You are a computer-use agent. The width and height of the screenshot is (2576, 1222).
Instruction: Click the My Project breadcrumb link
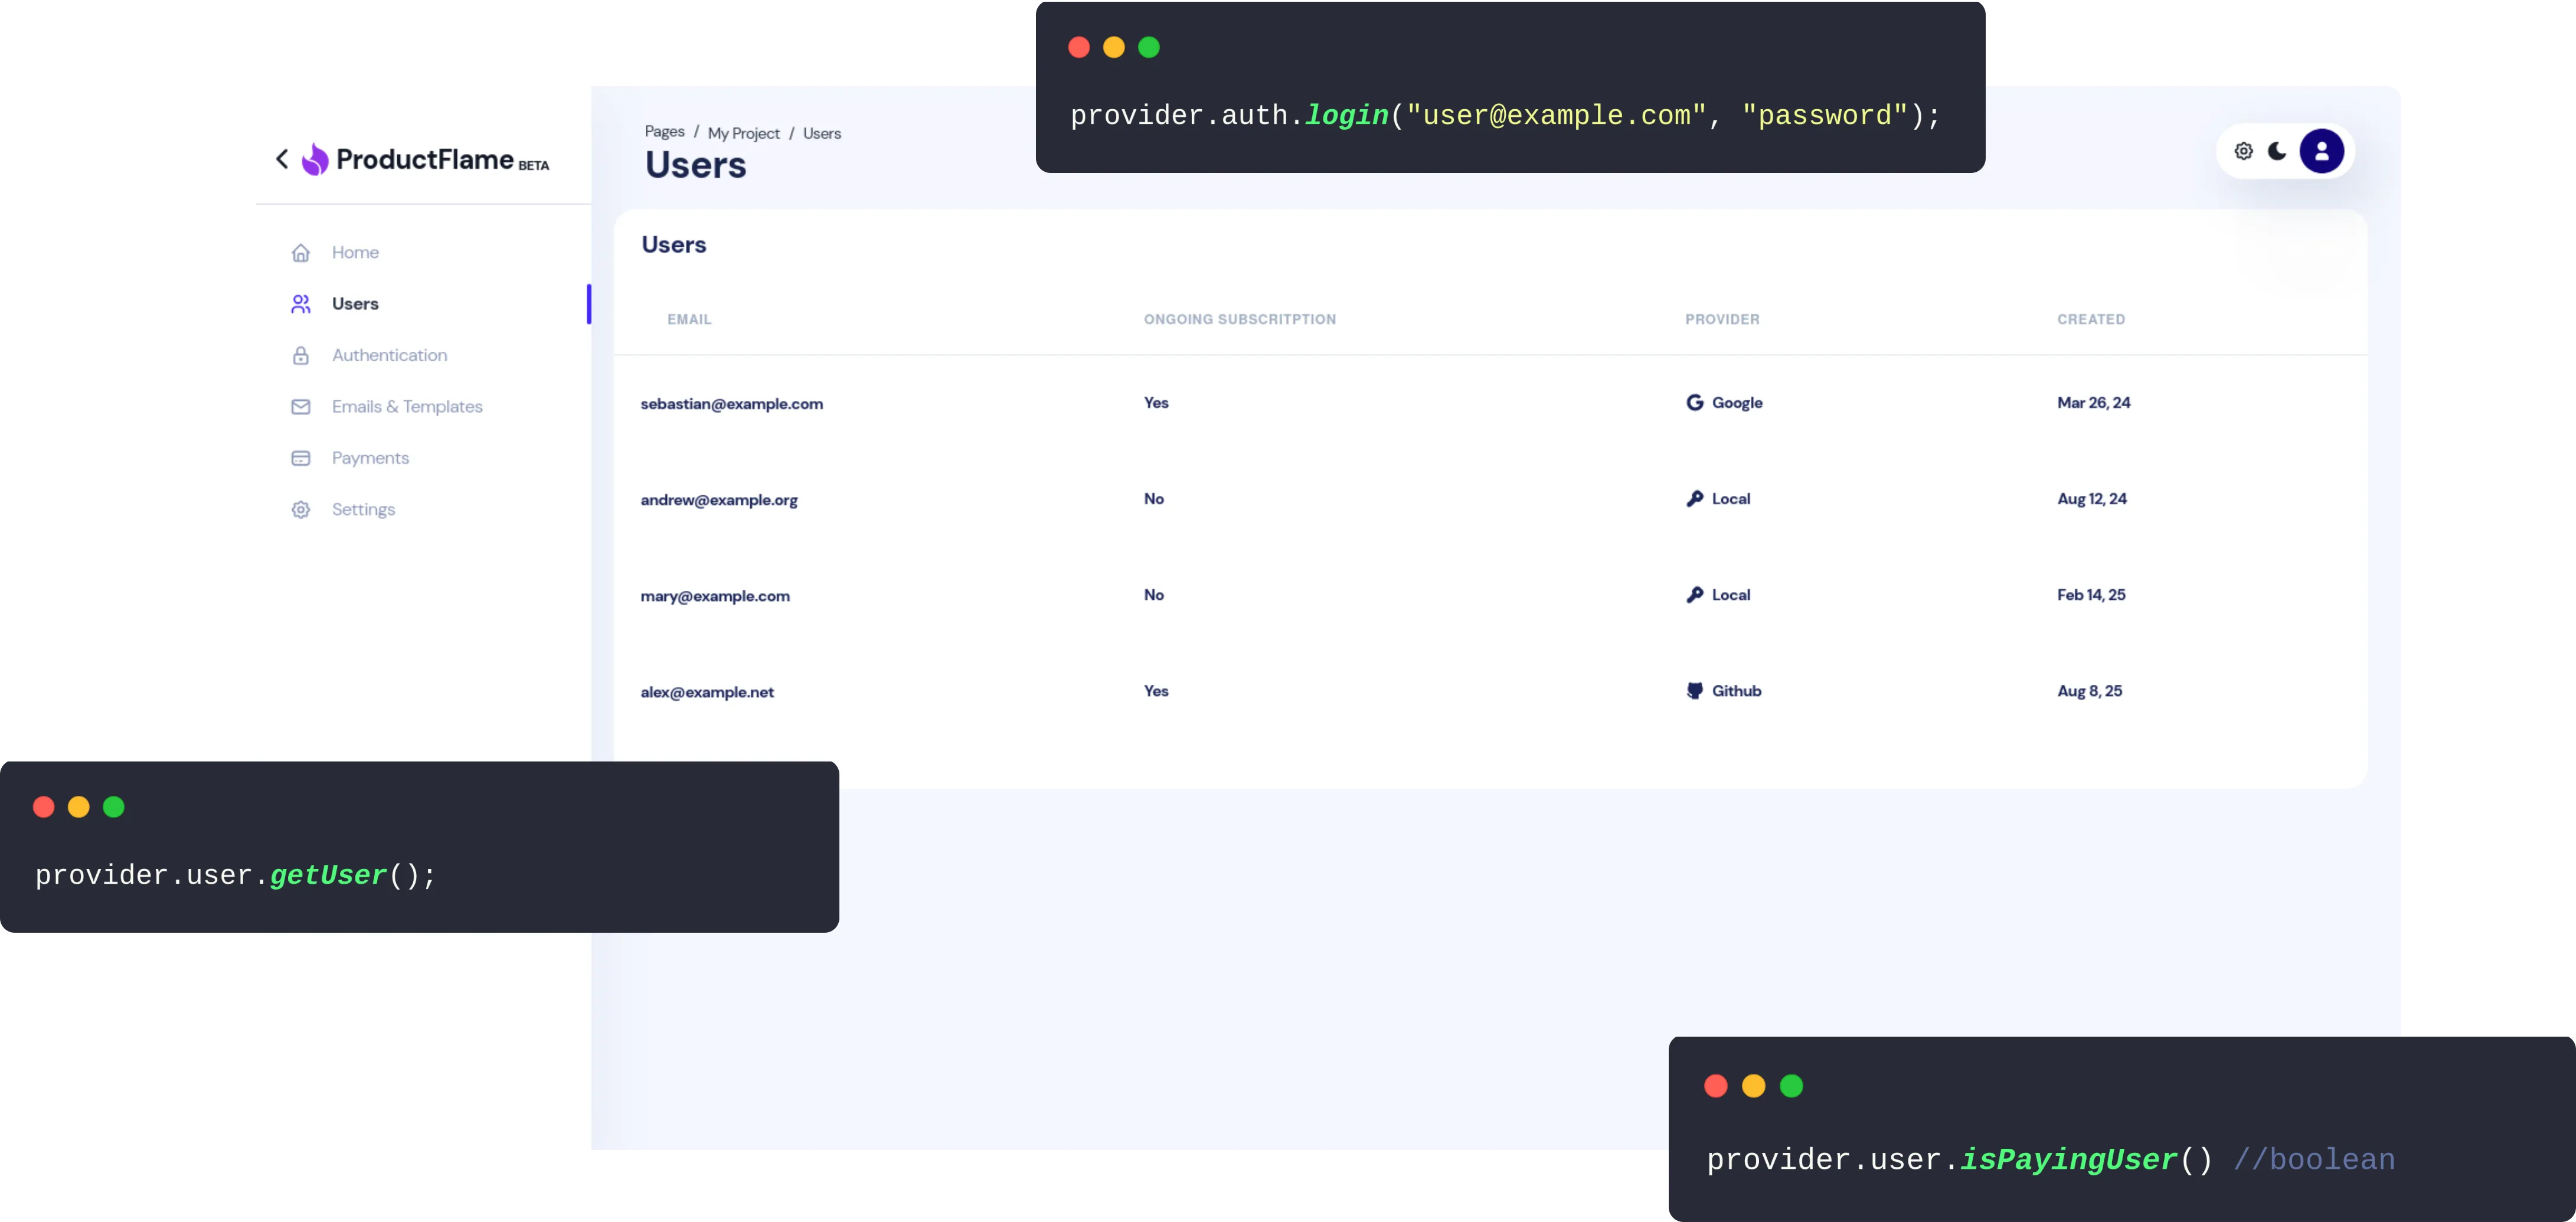(743, 133)
